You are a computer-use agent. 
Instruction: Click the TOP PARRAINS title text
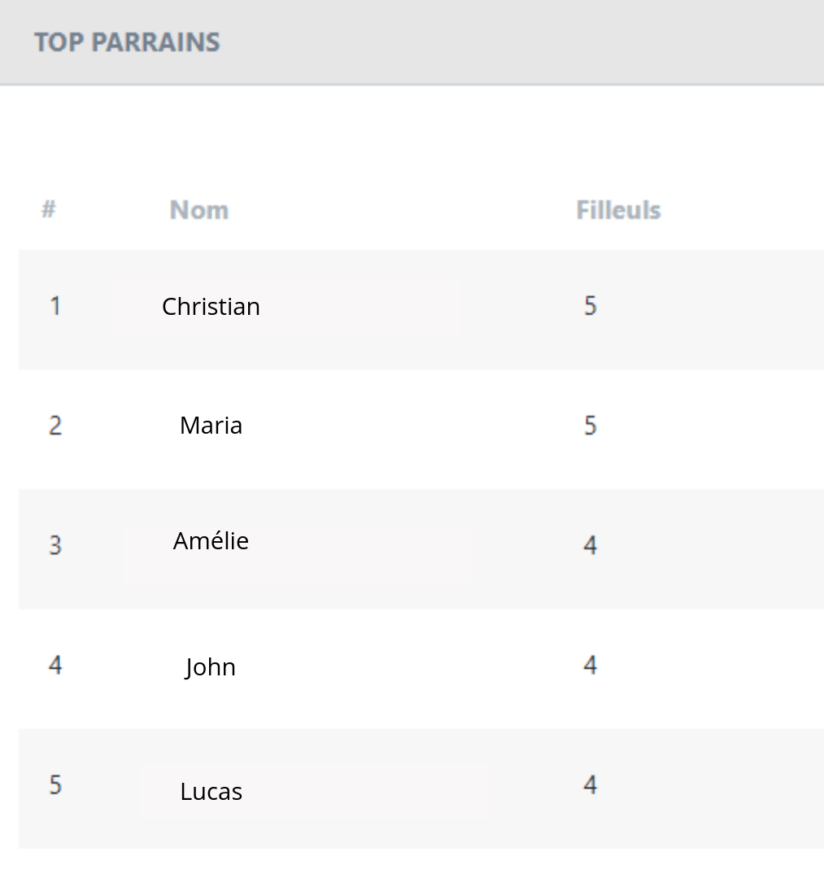127,42
